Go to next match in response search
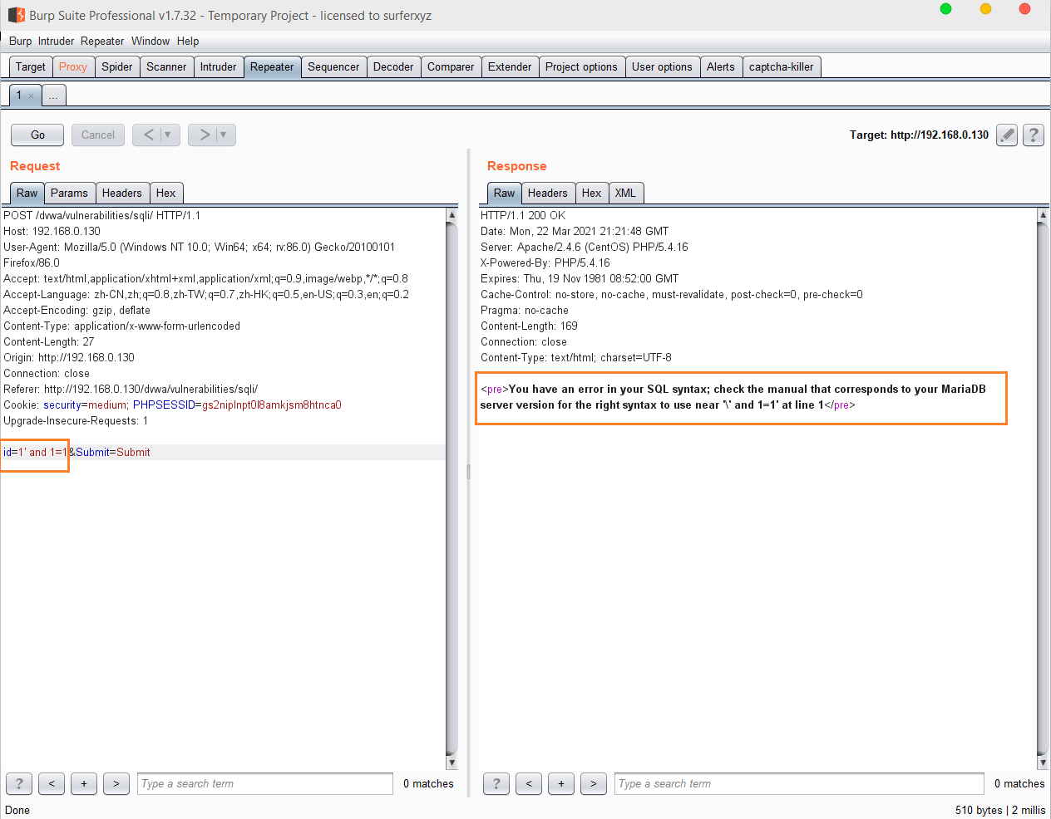Viewport: 1051px width, 819px height. click(x=594, y=783)
